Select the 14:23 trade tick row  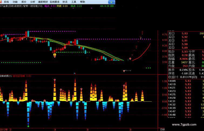tap(186, 91)
